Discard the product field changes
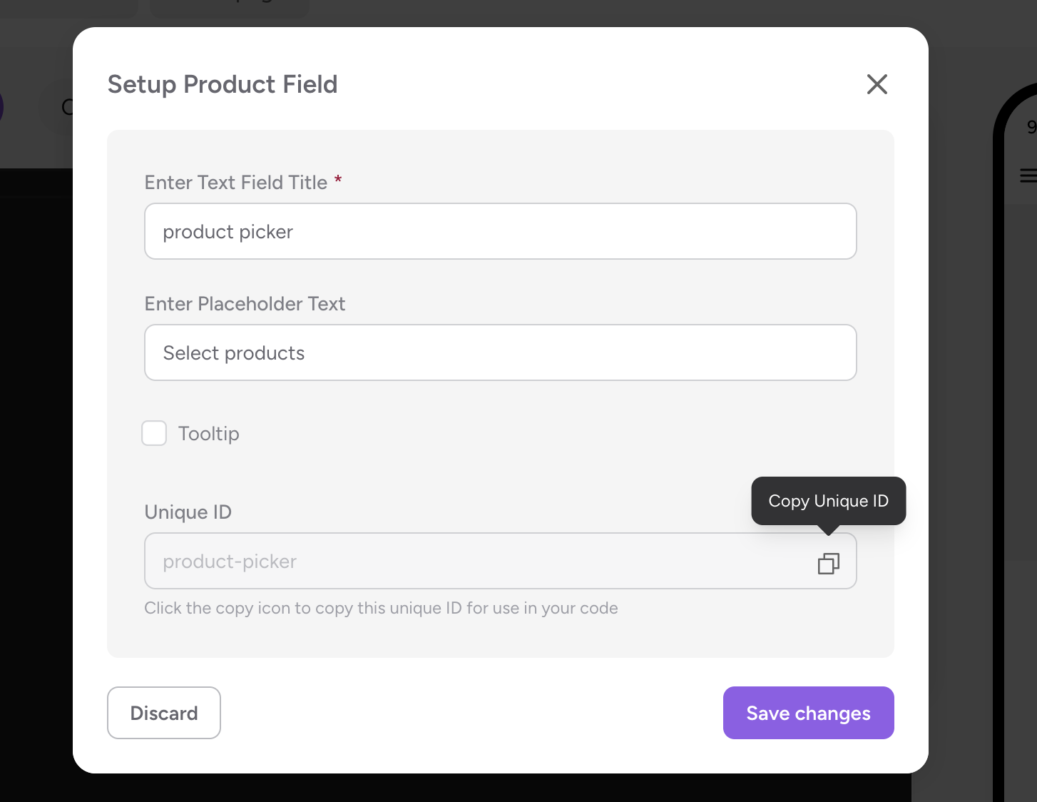1037x802 pixels. click(164, 713)
